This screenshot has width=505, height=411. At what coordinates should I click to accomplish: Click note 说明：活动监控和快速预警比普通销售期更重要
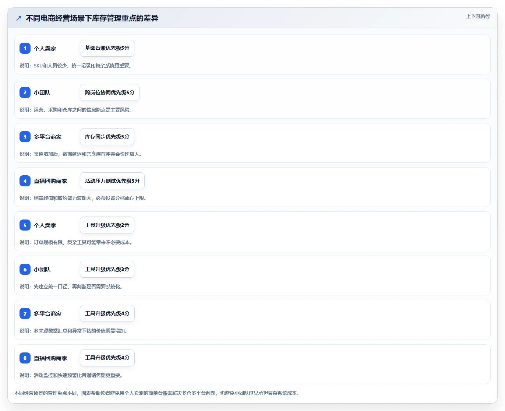[71, 375]
